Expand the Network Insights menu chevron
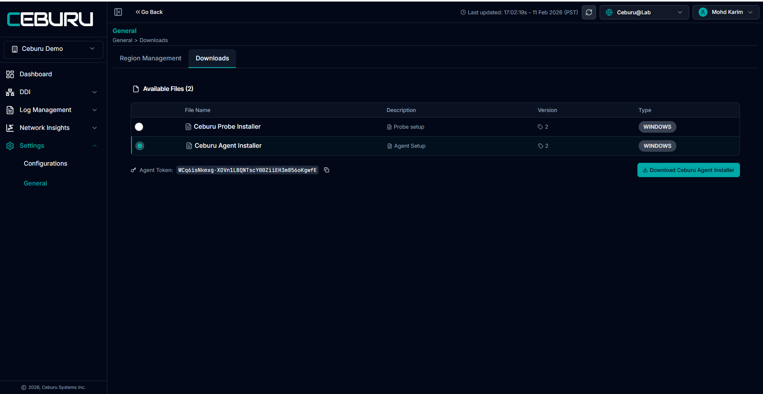This screenshot has height=394, width=763. [95, 128]
